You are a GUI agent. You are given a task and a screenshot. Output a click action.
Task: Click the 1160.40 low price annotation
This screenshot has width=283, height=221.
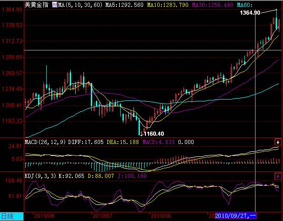click(x=154, y=134)
